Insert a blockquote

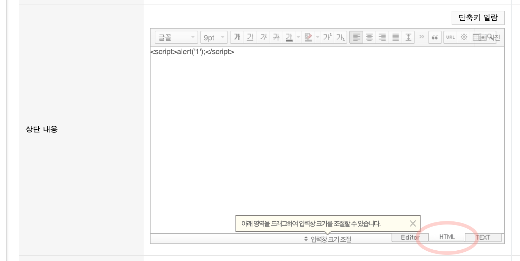[x=435, y=37]
